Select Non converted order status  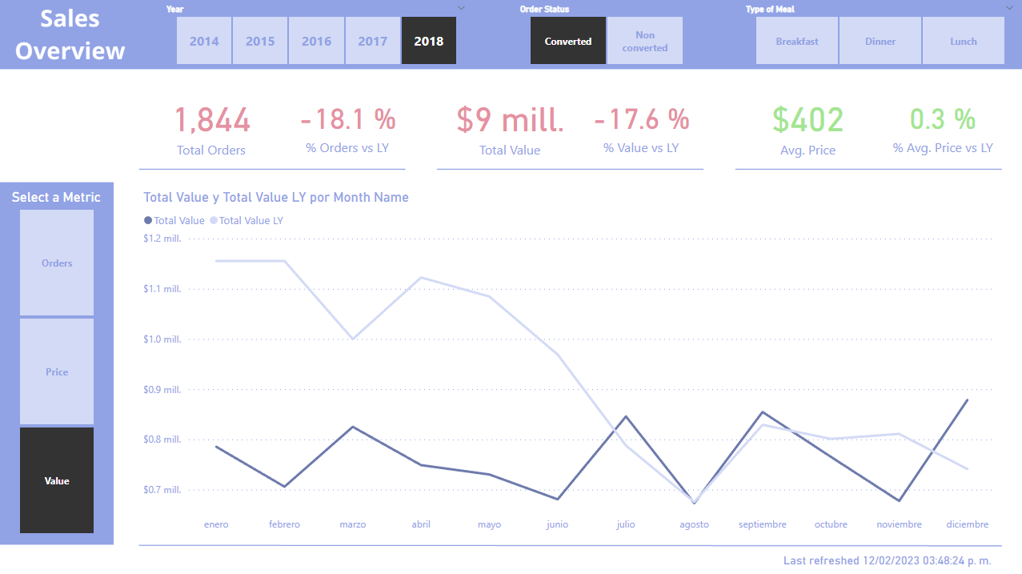click(645, 41)
